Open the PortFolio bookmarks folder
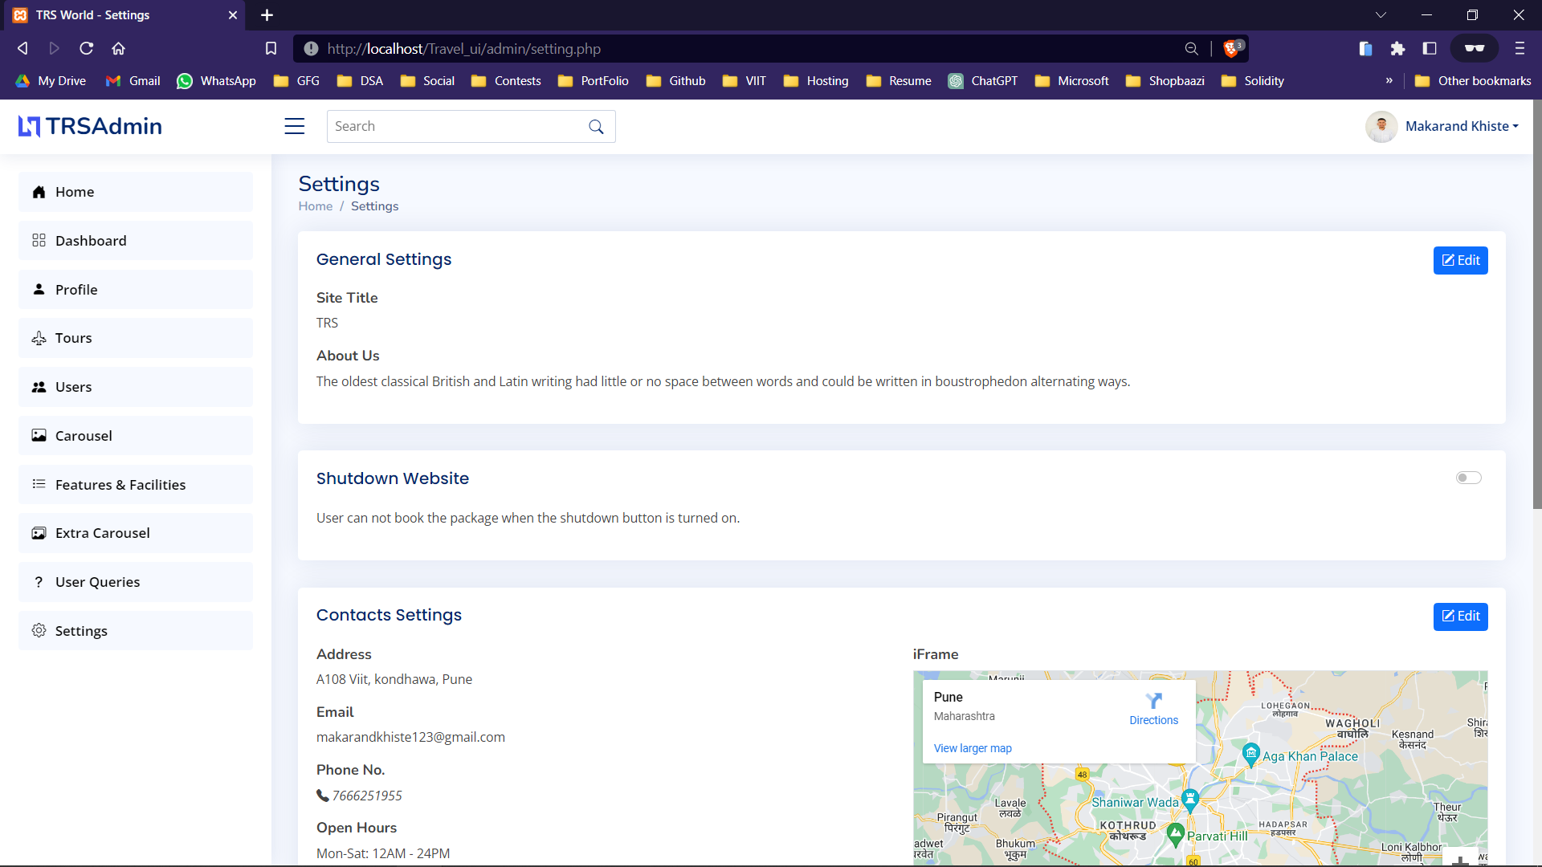1542x867 pixels. tap(593, 81)
